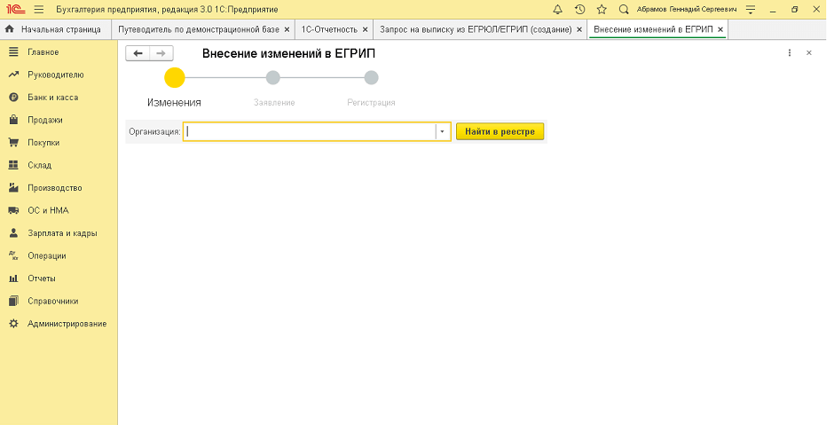This screenshot has height=432, width=834.
Task: Open the Банк и касса section
Action: (x=52, y=98)
